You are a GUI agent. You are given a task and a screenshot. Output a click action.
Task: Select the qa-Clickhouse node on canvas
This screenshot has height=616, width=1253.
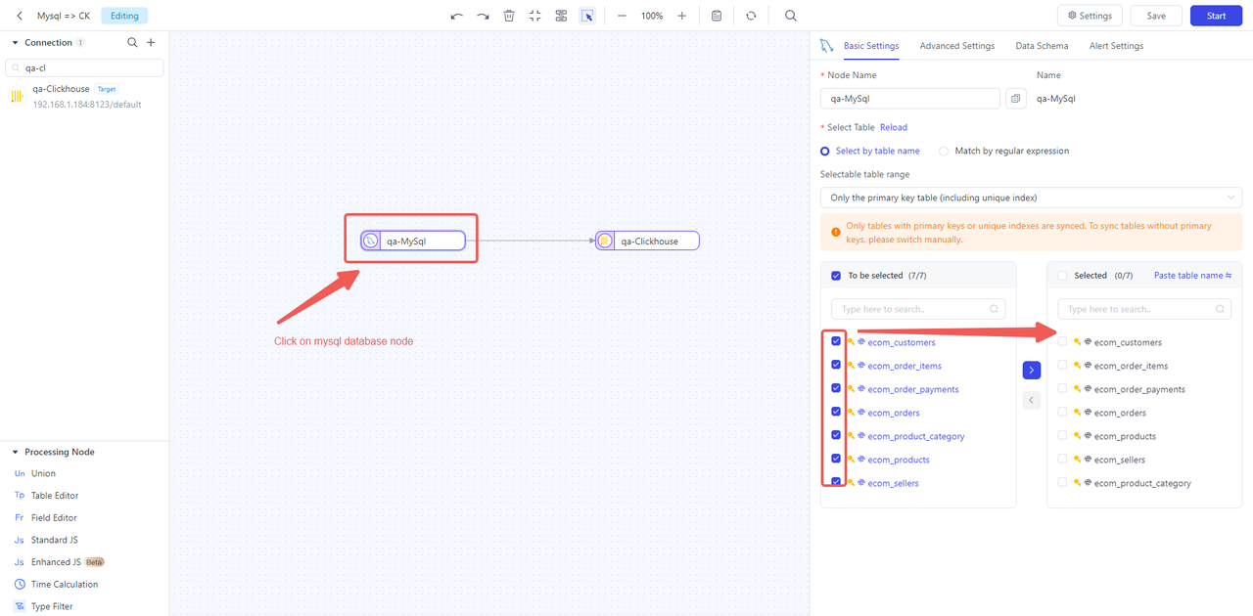click(x=647, y=241)
